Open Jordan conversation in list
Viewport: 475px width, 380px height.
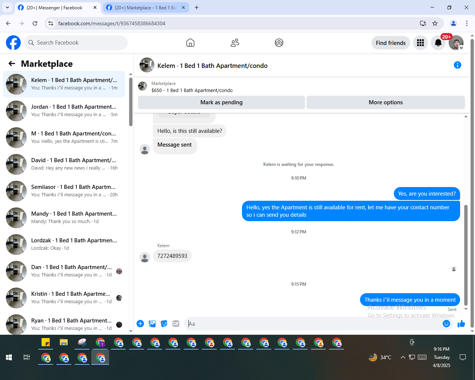click(x=64, y=111)
